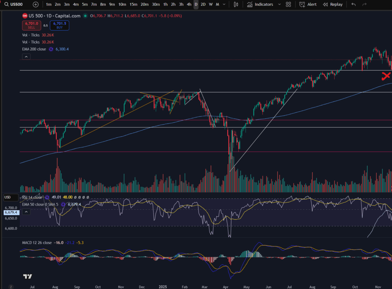Switch chart to 20m interval
Image resolution: width=392 pixels, height=289 pixels.
point(144,4)
